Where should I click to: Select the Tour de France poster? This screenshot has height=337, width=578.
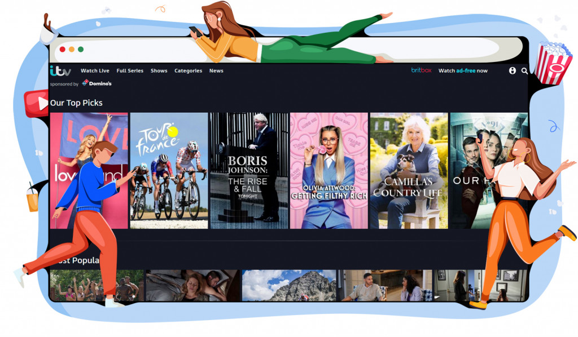[169, 171]
